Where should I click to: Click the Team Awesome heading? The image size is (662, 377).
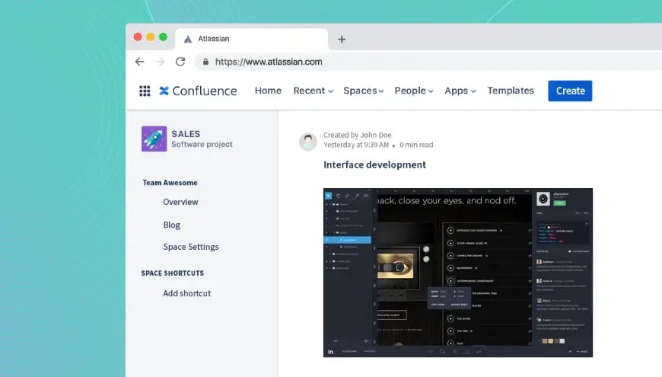point(170,183)
